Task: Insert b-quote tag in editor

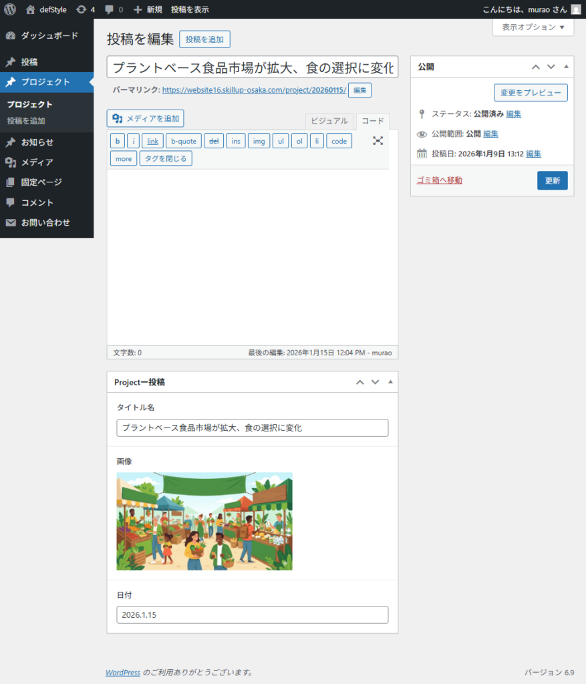Action: pyautogui.click(x=183, y=141)
